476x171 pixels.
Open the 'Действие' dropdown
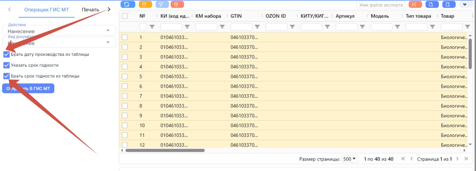59,30
